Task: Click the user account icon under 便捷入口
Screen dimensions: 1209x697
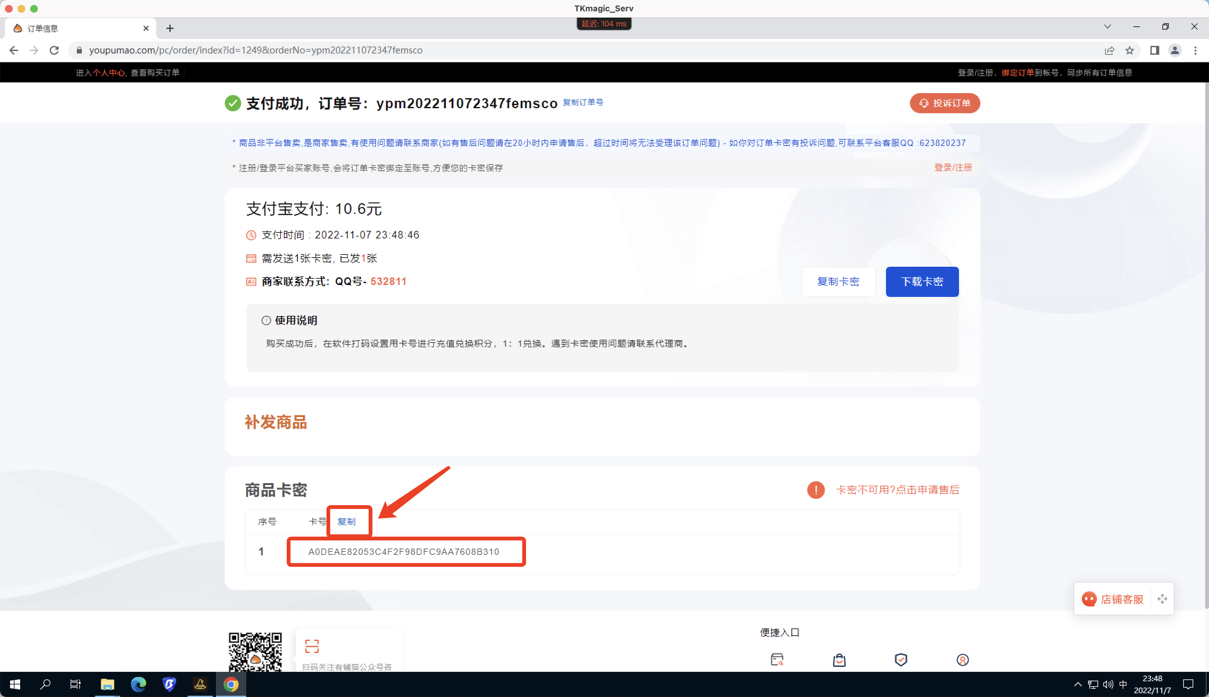Action: click(963, 660)
